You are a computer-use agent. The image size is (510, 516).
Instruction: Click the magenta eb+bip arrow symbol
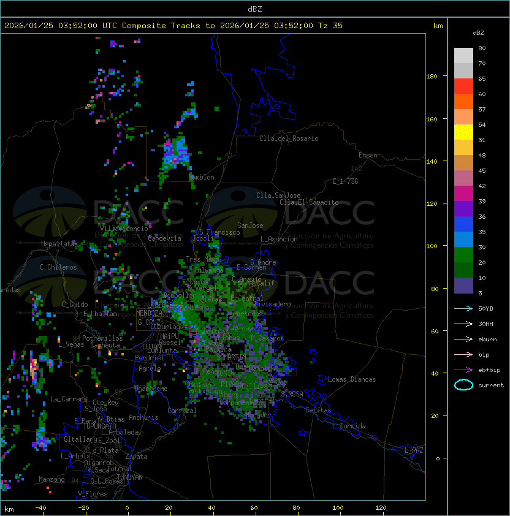(x=463, y=370)
